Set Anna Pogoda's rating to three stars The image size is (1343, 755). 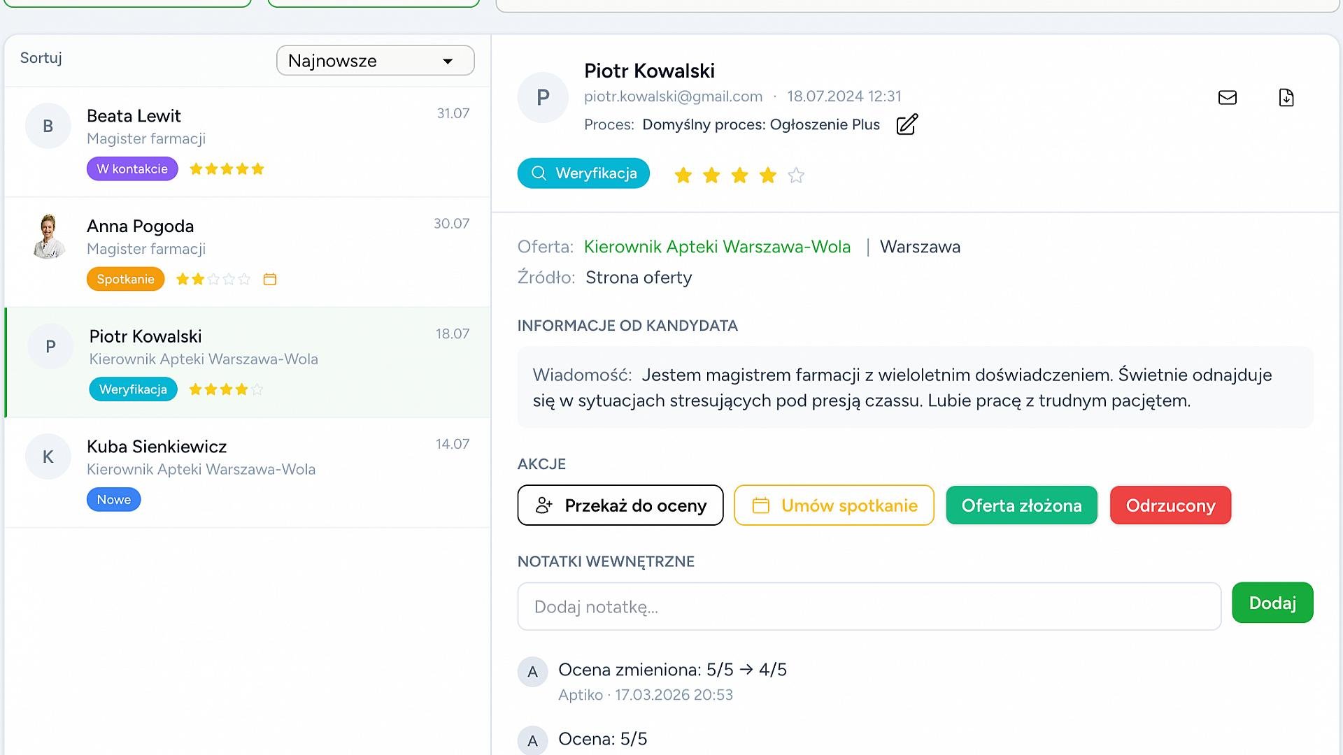213,279
